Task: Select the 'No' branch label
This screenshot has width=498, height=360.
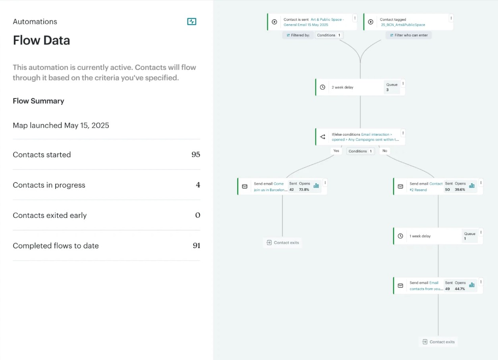Action: point(384,151)
